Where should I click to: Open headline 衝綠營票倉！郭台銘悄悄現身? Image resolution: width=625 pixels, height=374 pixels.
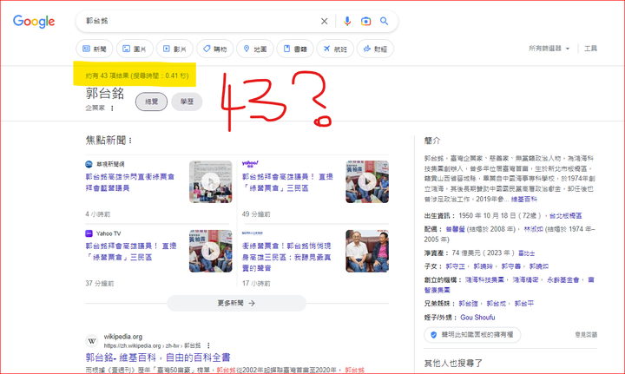point(286,257)
